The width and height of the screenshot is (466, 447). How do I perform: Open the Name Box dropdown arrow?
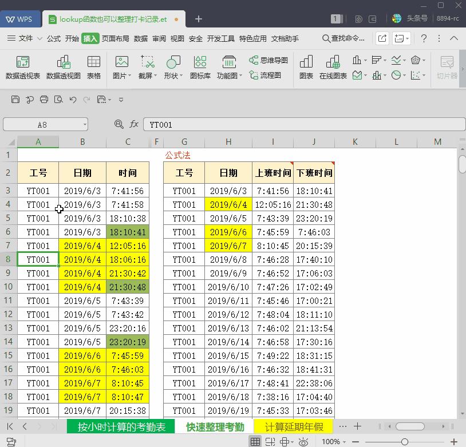pyautogui.click(x=85, y=125)
